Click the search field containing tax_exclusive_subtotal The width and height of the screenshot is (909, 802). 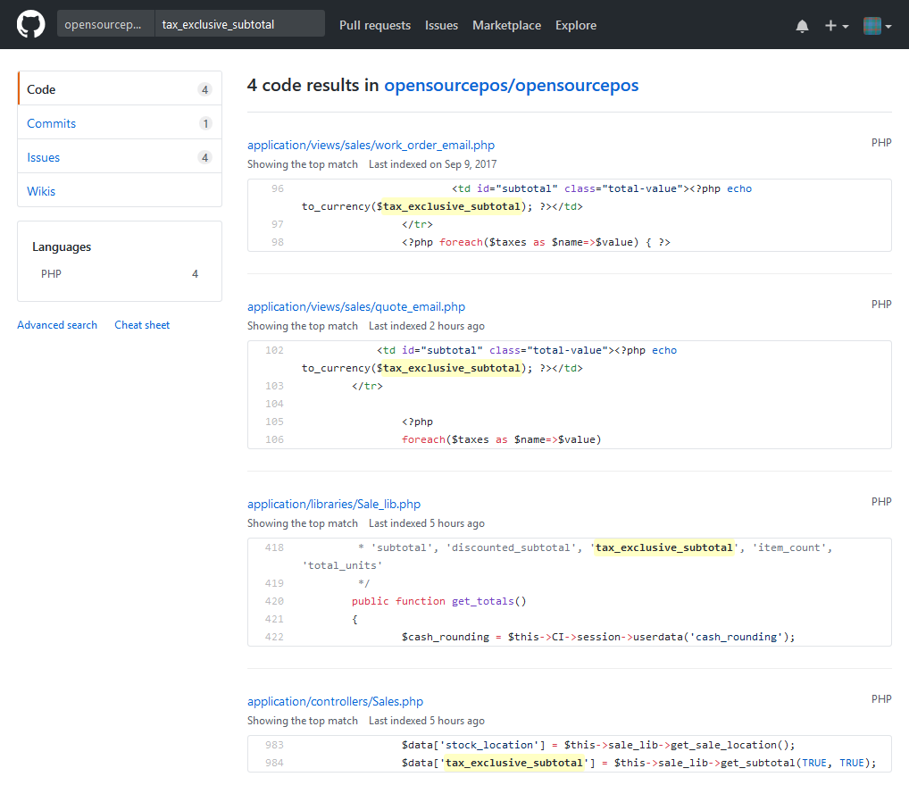238,22
